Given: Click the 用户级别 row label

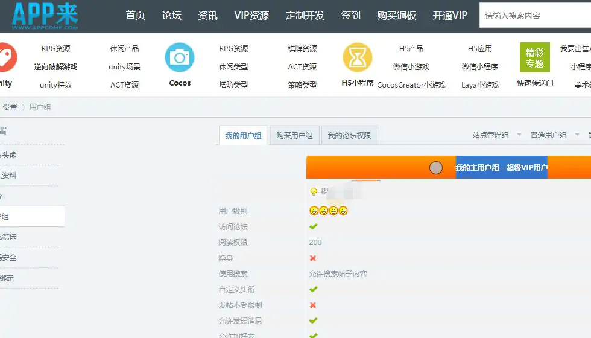Looking at the screenshot, I should [233, 211].
